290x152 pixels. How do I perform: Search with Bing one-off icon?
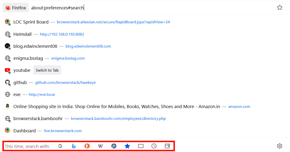74,146
